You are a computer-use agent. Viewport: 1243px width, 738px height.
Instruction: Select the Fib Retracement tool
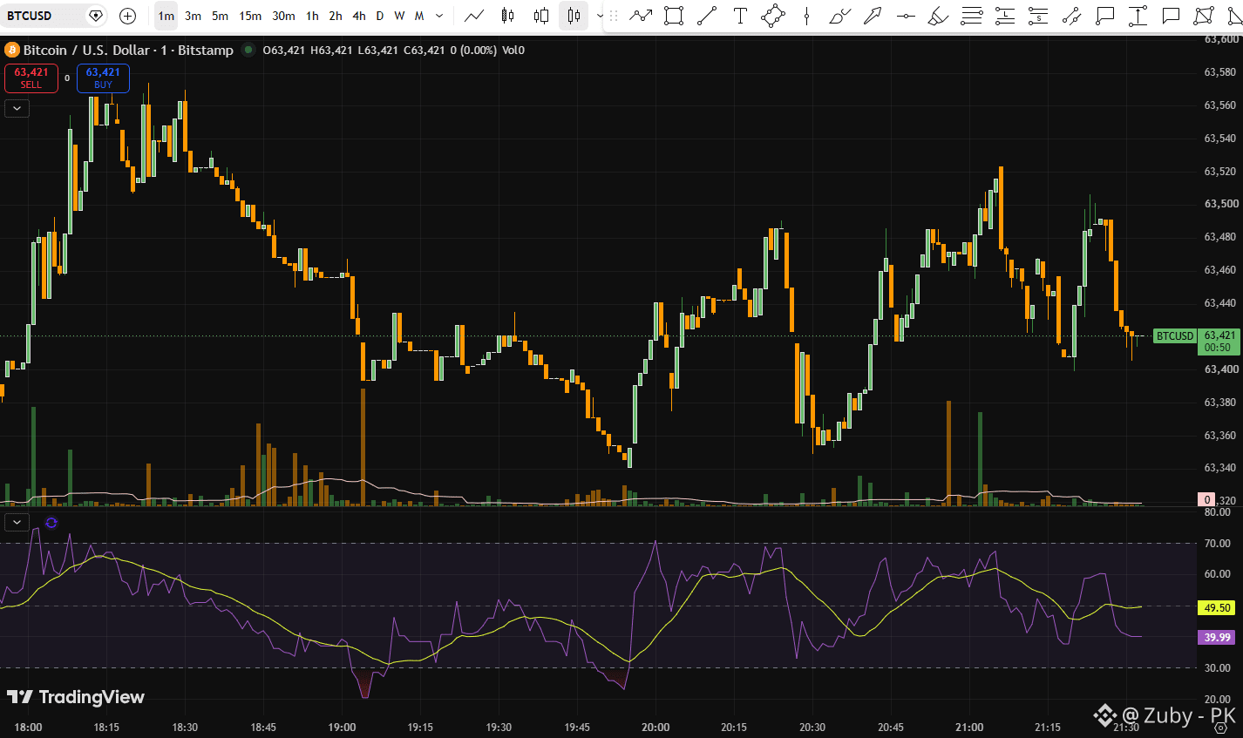pos(972,16)
